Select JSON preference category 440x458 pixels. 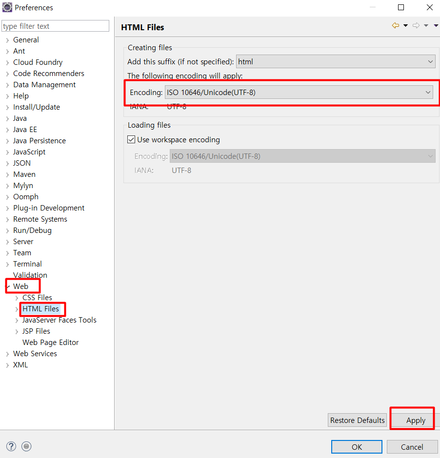pyautogui.click(x=22, y=163)
